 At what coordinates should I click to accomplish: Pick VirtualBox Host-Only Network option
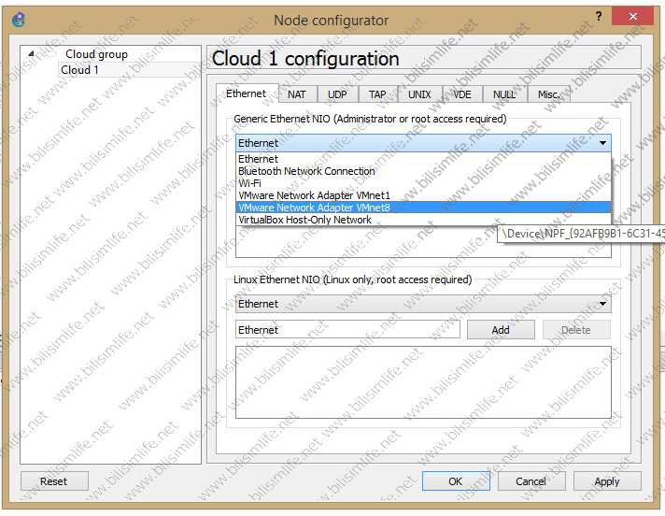coord(304,220)
